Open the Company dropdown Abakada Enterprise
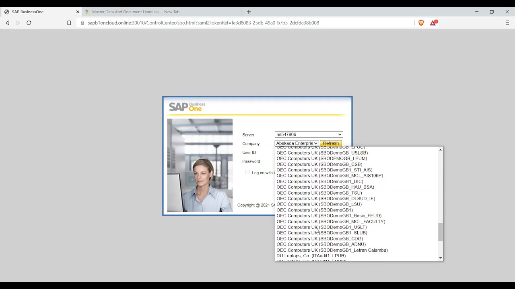 point(297,143)
